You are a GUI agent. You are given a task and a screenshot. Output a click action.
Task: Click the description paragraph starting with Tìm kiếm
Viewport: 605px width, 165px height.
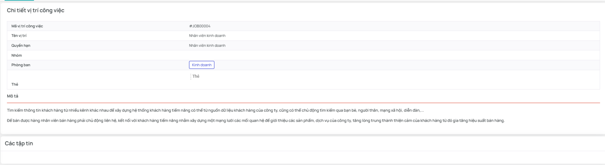215,111
